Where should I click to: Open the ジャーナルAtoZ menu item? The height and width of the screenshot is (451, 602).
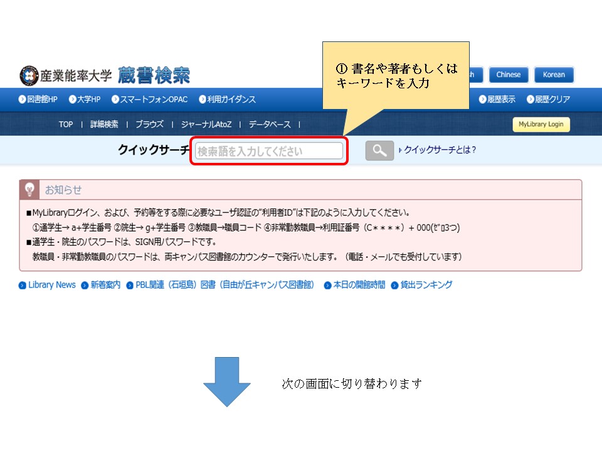pos(206,124)
